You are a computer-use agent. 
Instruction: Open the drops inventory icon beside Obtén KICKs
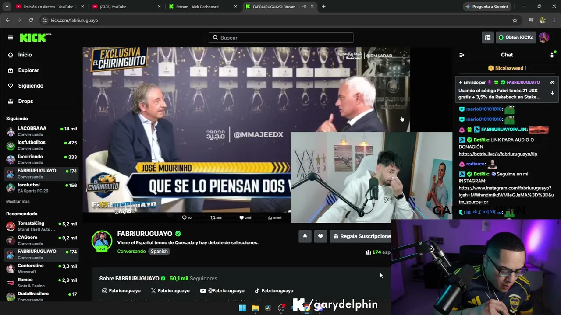click(487, 38)
